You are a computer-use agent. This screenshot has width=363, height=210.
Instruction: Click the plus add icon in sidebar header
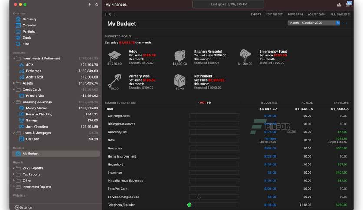tap(89, 4)
